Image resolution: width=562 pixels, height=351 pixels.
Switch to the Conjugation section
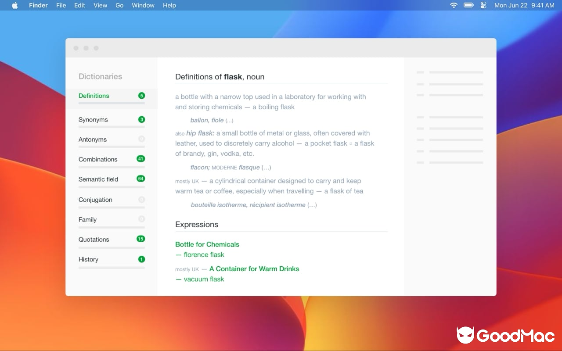pos(95,200)
